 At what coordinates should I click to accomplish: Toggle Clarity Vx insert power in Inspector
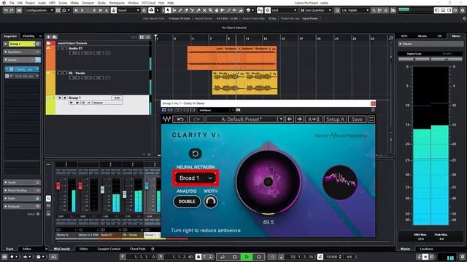pyautogui.click(x=7, y=69)
